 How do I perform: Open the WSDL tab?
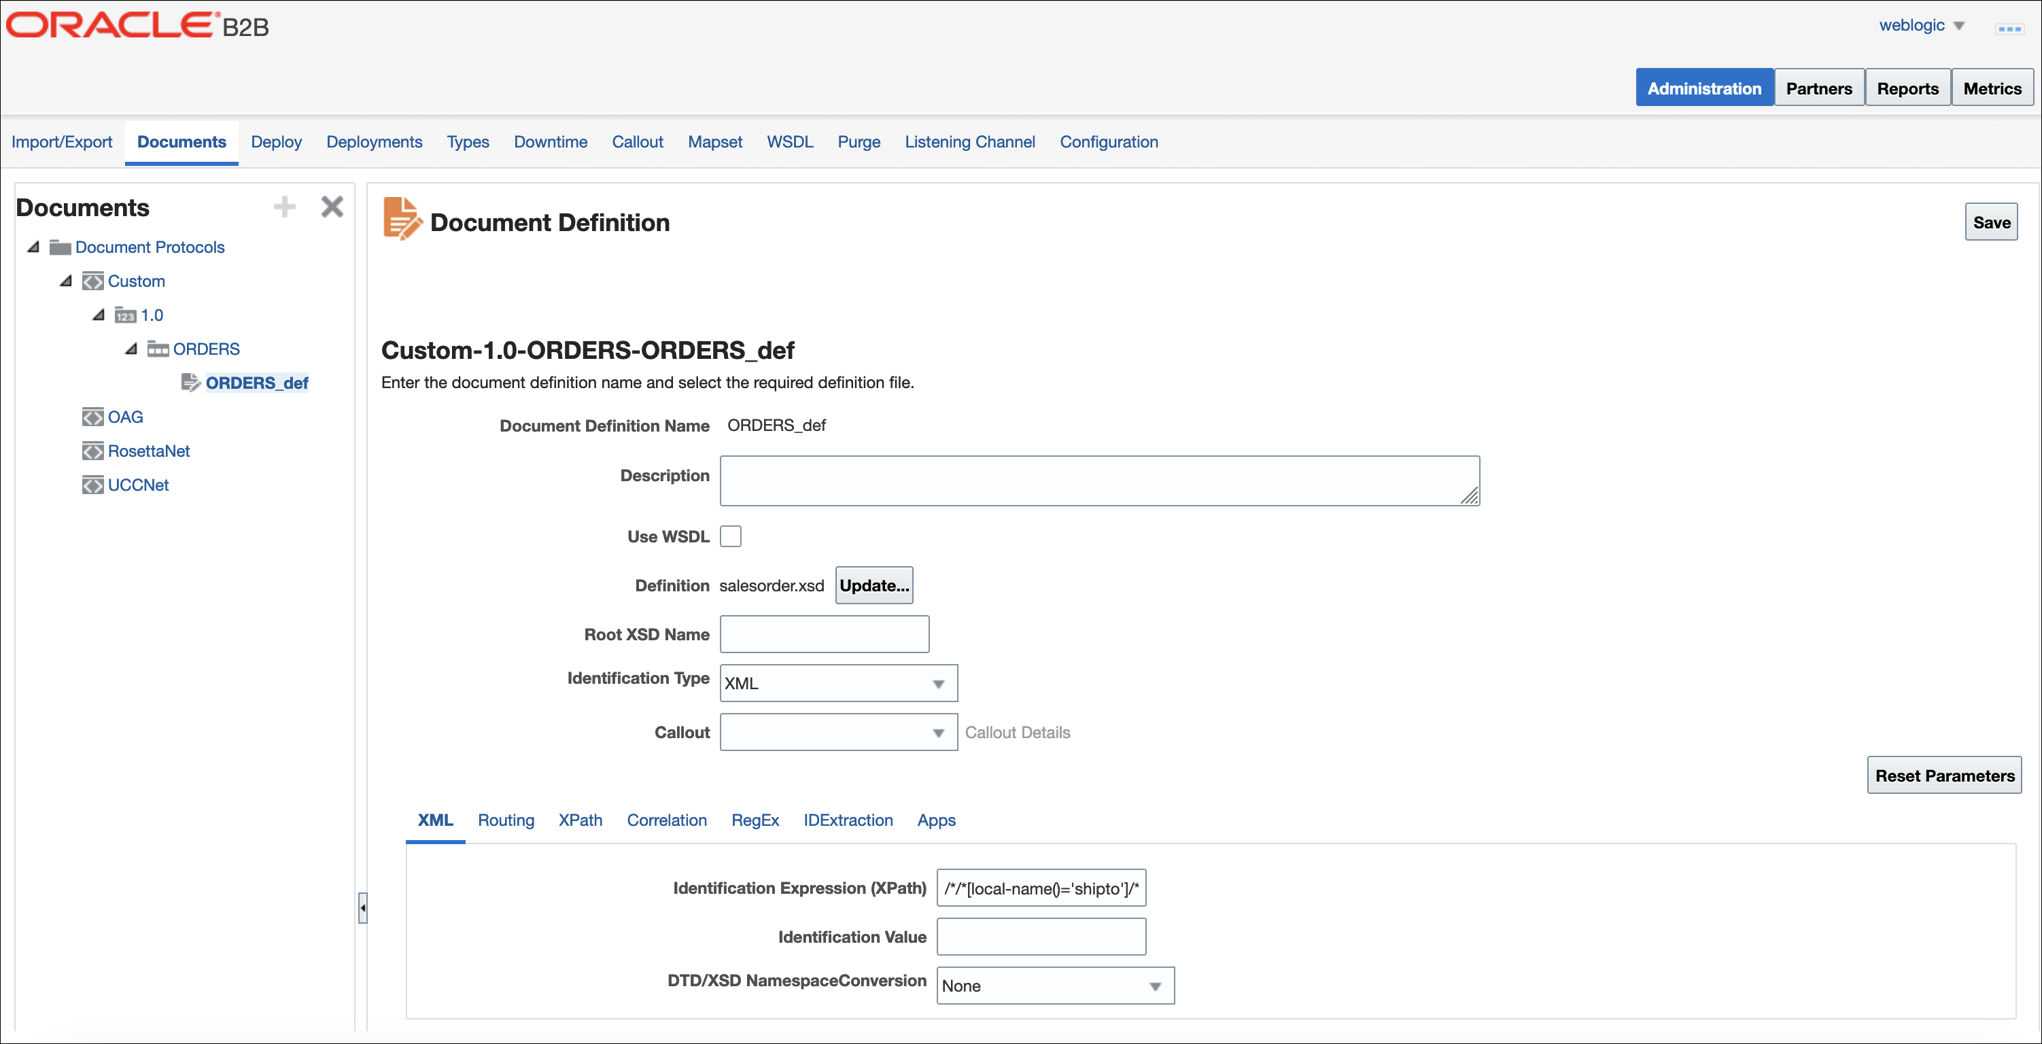tap(791, 142)
